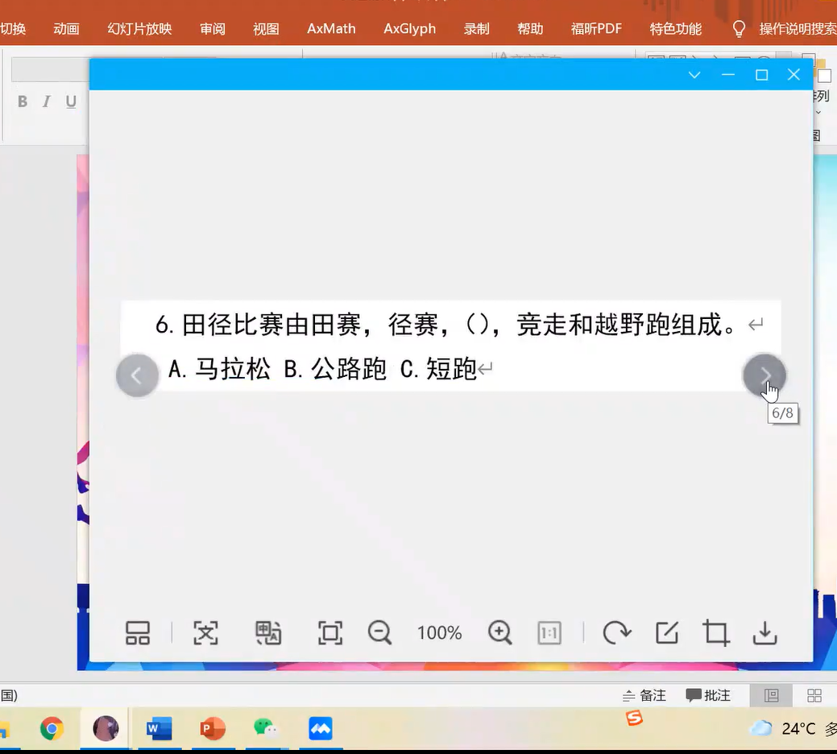Image resolution: width=837 pixels, height=754 pixels.
Task: Click the 批注 comments button
Action: click(x=708, y=695)
